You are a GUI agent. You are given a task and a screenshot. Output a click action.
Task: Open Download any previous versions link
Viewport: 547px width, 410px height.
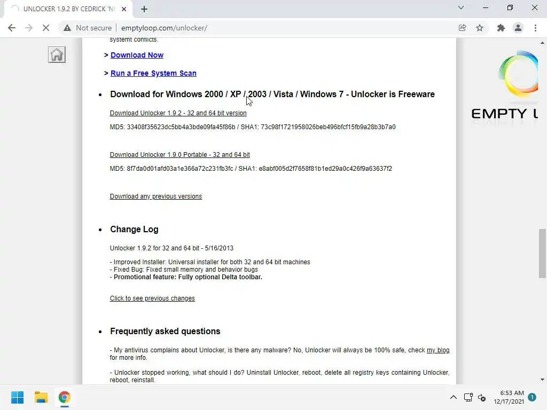coord(156,196)
